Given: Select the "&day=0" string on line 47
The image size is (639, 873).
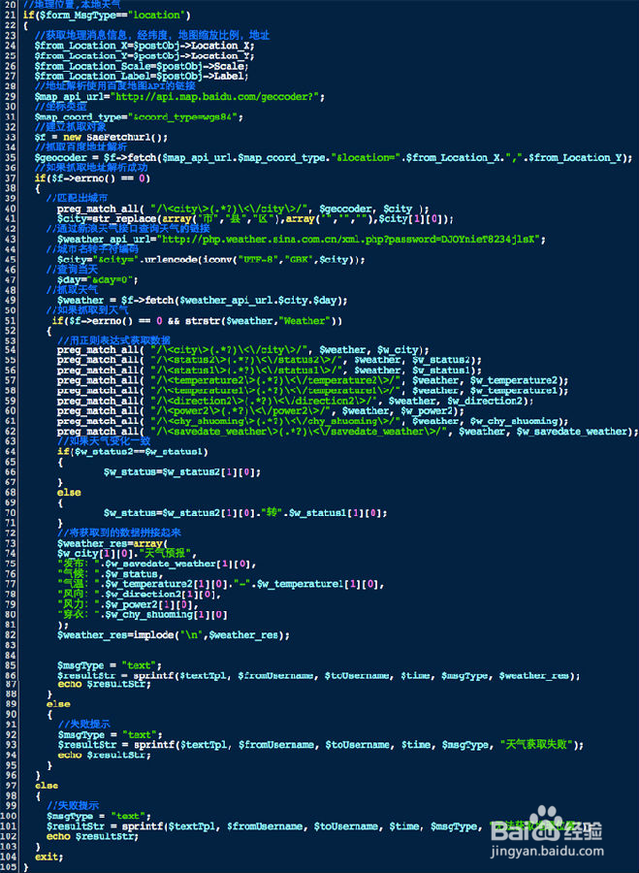Looking at the screenshot, I should click(110, 280).
